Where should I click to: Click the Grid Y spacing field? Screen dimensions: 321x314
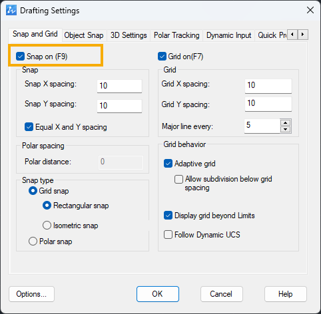pyautogui.click(x=268, y=104)
